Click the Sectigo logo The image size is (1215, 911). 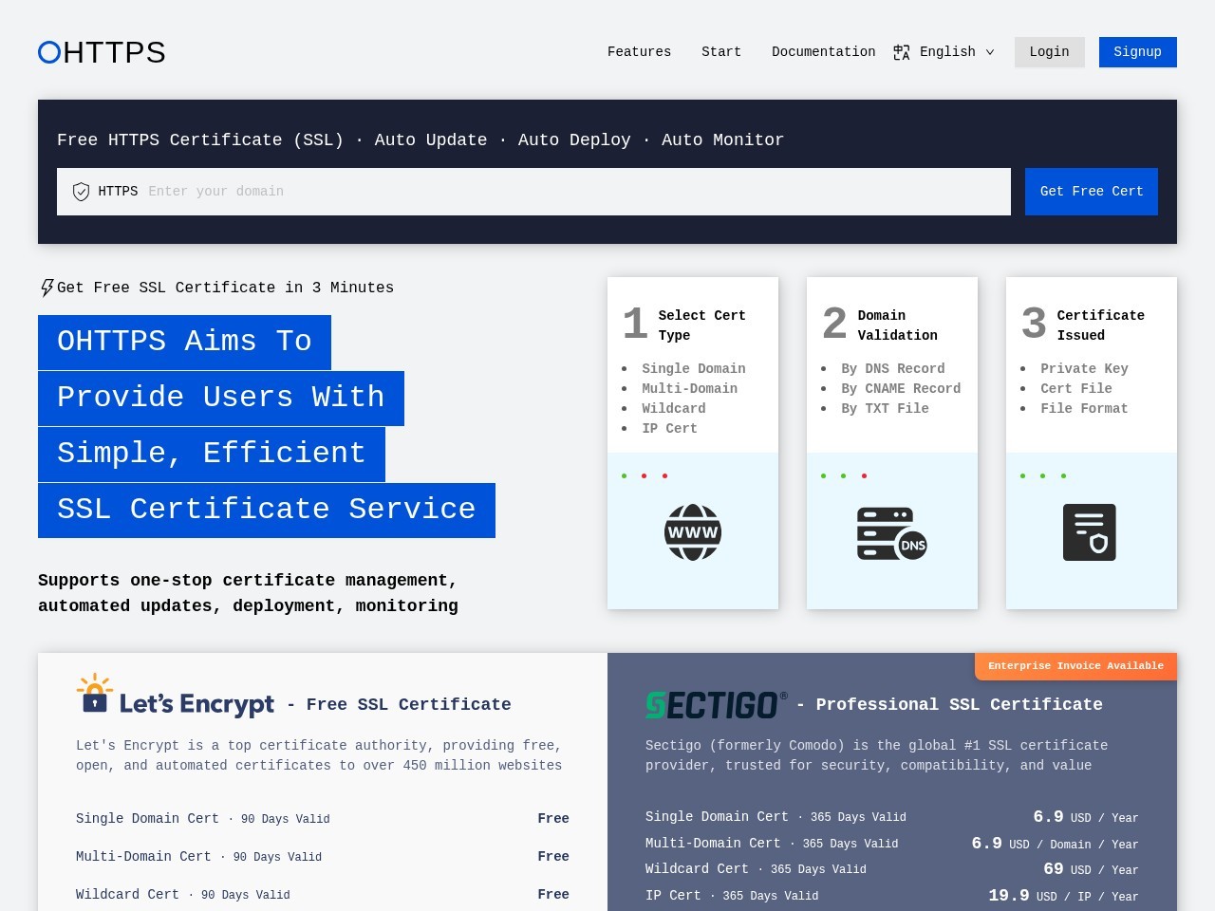pos(716,704)
